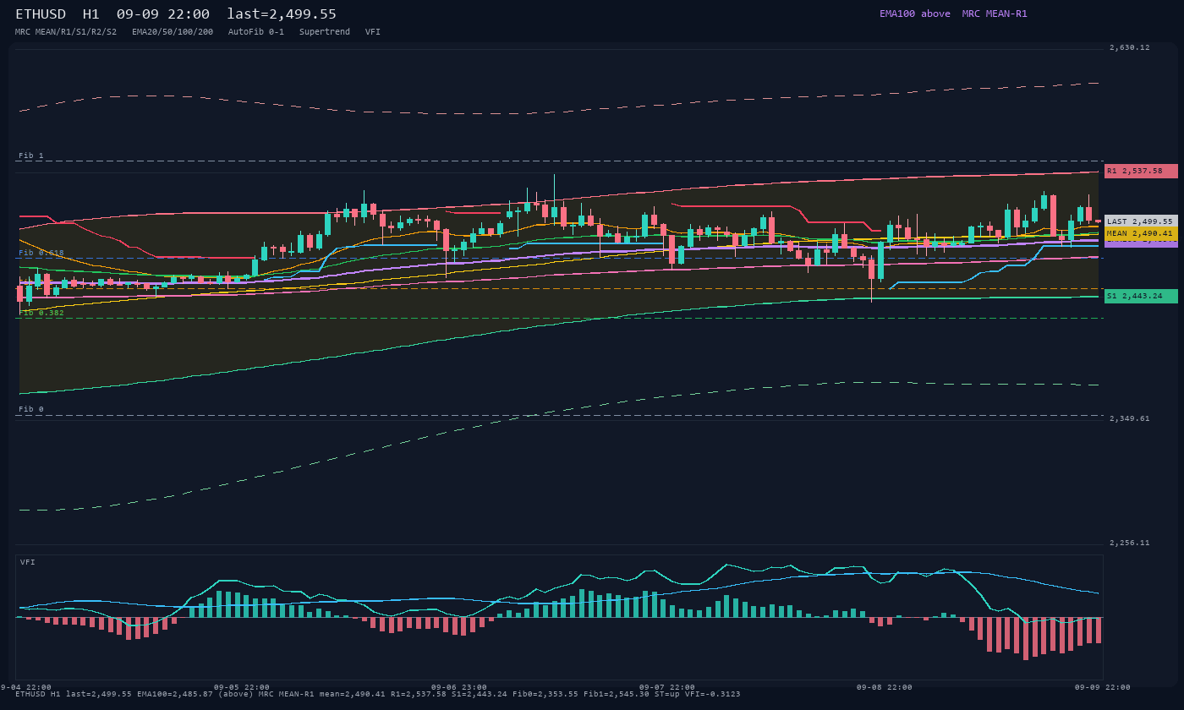Image resolution: width=1184 pixels, height=710 pixels.
Task: Click the 2,630.12 price axis label
Action: (x=1130, y=47)
